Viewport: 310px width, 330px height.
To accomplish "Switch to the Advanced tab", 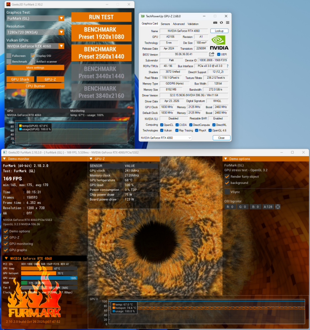I will pos(179,24).
